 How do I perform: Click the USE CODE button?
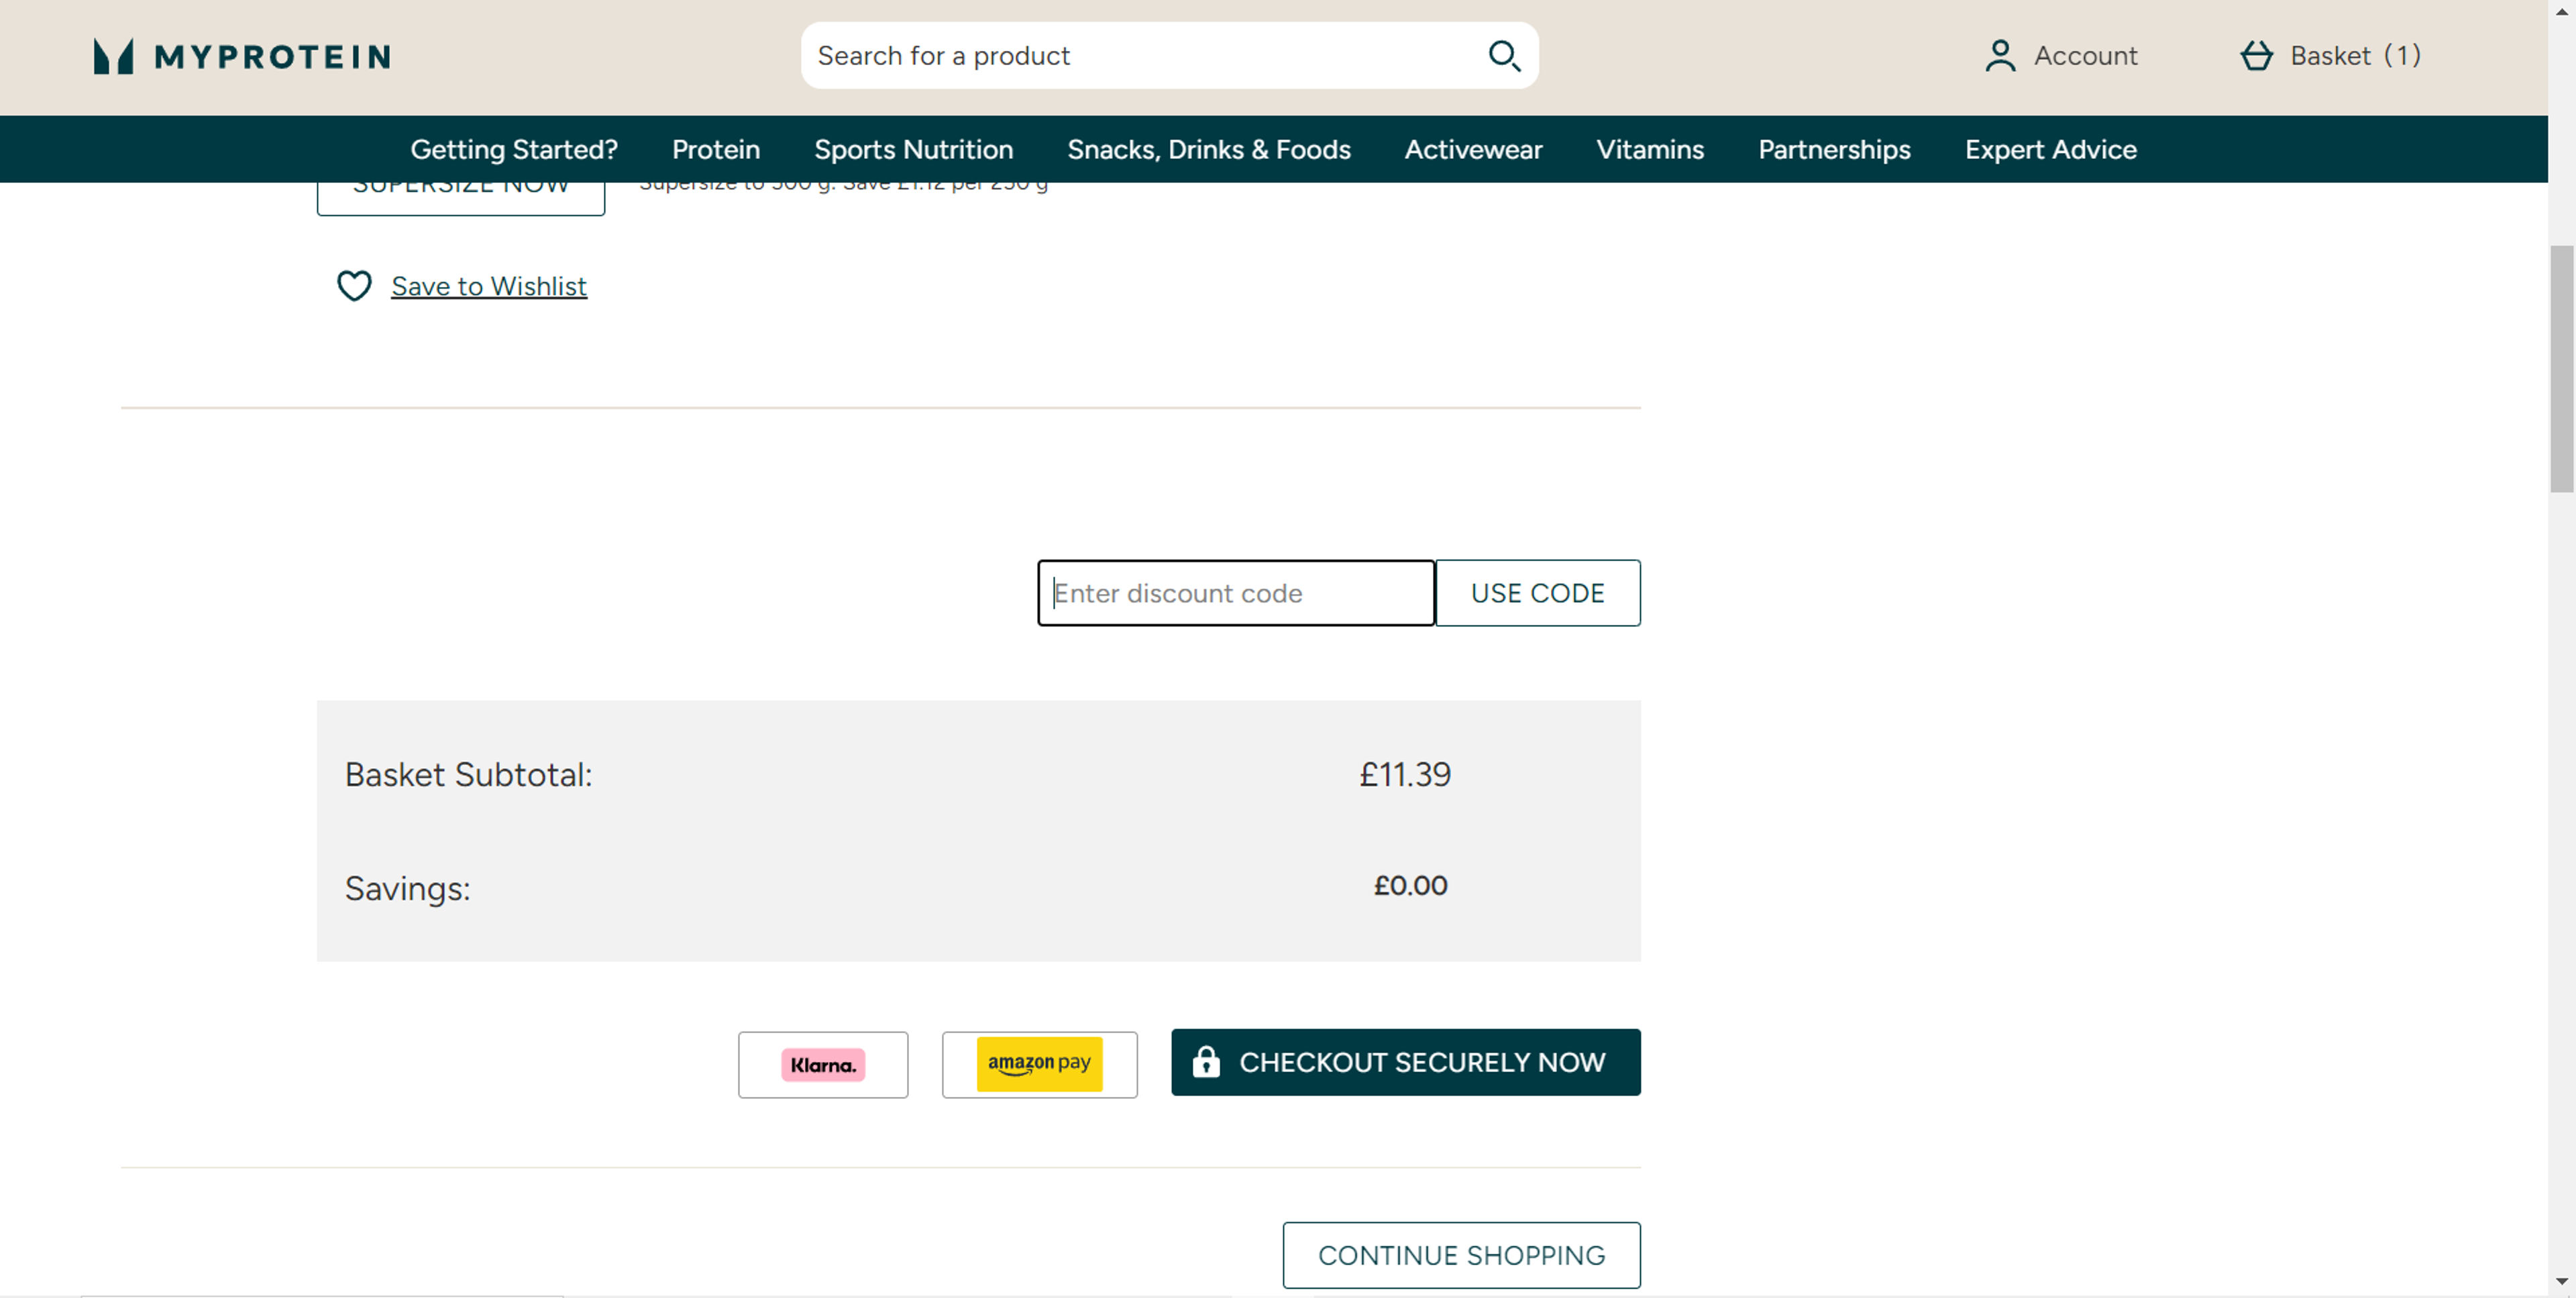point(1538,593)
